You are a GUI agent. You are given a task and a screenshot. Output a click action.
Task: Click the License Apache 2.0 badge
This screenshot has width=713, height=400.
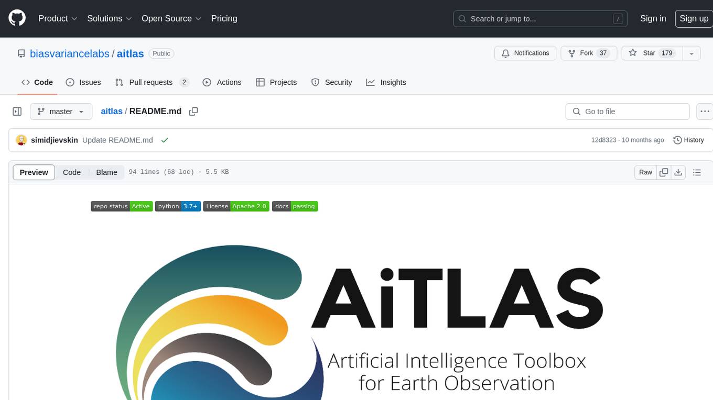(x=236, y=206)
